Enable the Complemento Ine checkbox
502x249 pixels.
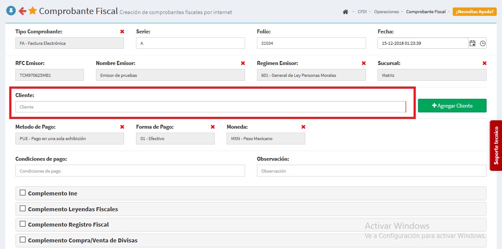pyautogui.click(x=23, y=192)
